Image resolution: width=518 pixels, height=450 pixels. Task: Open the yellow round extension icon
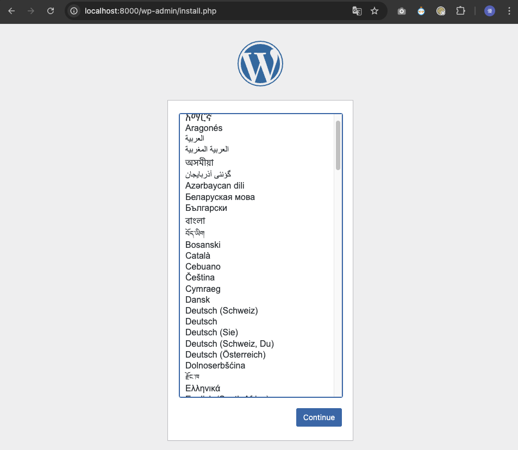click(441, 11)
